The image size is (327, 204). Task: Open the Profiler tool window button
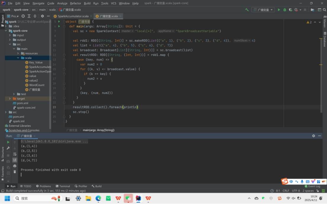[x=81, y=186]
